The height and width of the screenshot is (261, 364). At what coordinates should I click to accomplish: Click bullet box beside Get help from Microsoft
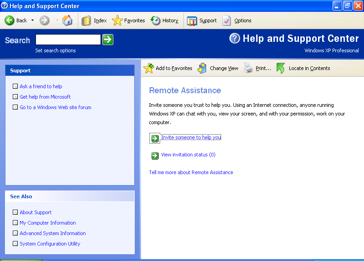click(x=15, y=97)
